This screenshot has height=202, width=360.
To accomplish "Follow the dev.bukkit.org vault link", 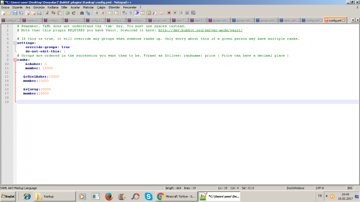I will pyautogui.click(x=200, y=30).
